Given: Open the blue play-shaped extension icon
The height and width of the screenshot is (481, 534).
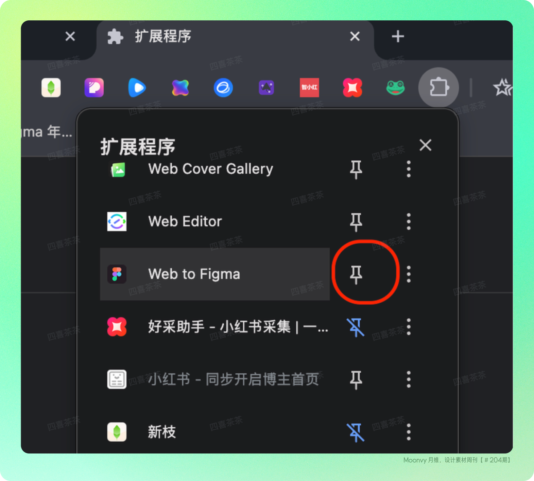Looking at the screenshot, I should (137, 88).
